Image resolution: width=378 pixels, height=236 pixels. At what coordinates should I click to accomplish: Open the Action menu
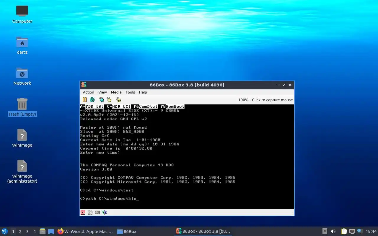(88, 92)
